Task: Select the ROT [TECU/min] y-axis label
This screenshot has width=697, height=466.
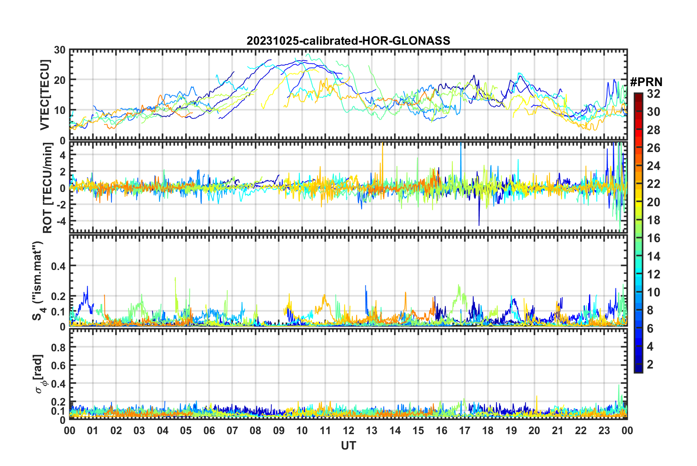Action: coord(48,188)
